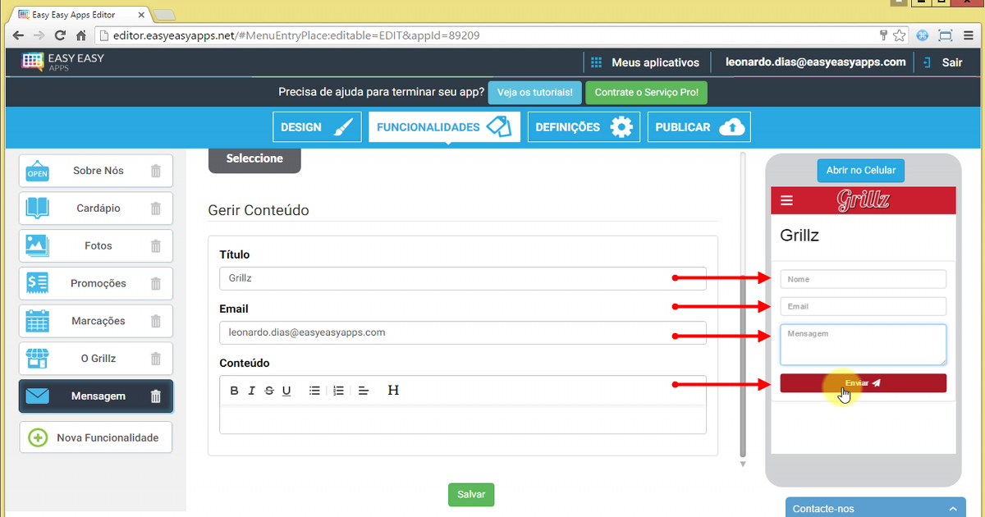Delete the Sobre Nós entry
The image size is (985, 517).
point(156,171)
